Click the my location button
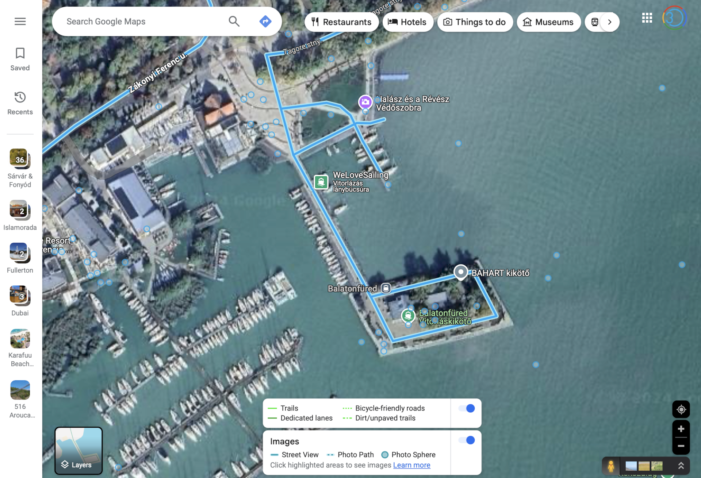Image resolution: width=701 pixels, height=478 pixels. click(x=681, y=409)
